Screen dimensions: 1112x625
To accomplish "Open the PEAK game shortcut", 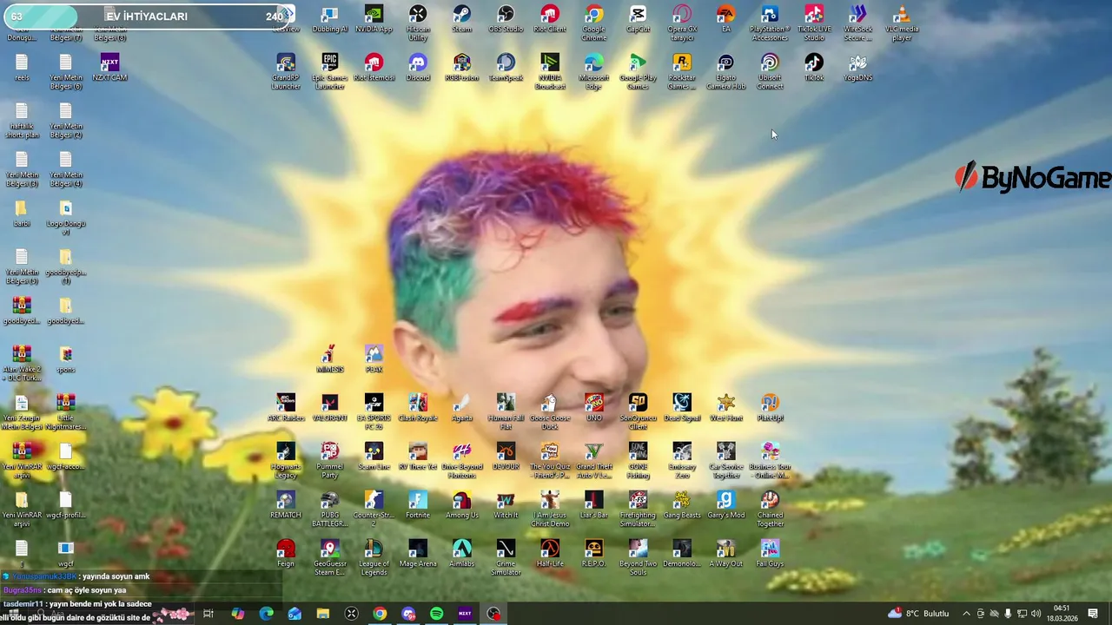I will (x=374, y=359).
